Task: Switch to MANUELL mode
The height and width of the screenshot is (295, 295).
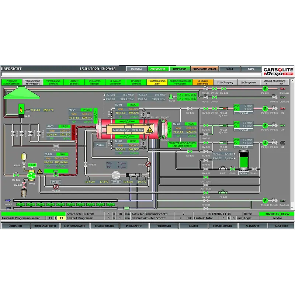Action: (x=136, y=69)
